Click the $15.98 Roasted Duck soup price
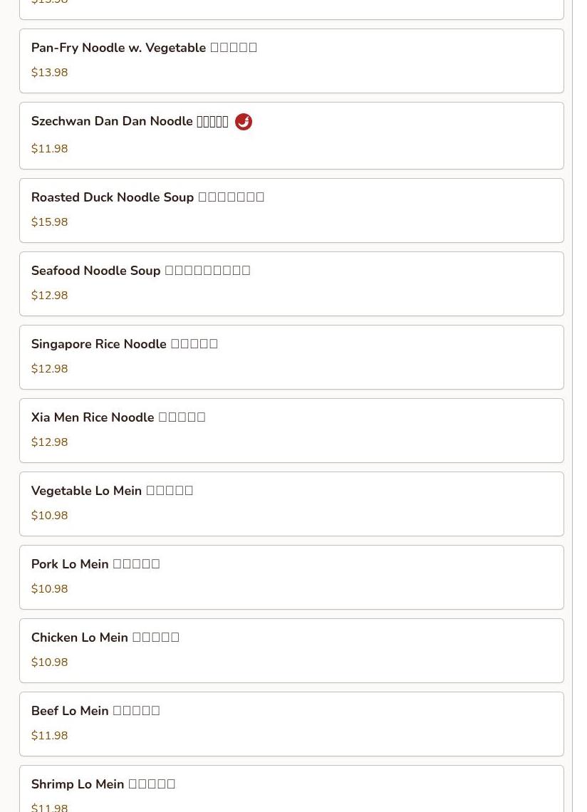The height and width of the screenshot is (812, 587). coord(50,222)
